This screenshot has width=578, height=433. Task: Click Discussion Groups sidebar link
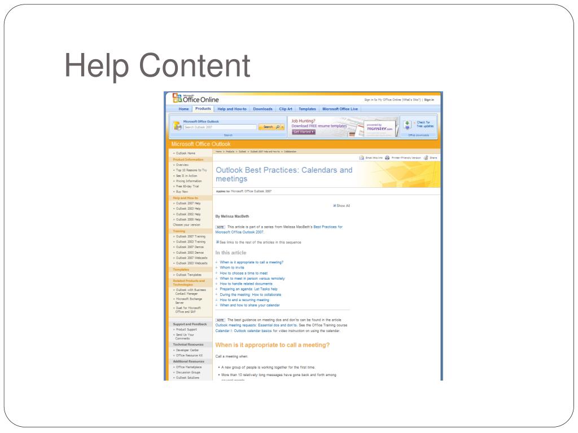tap(188, 373)
